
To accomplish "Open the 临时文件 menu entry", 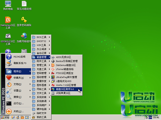I will (x=41, y=113).
